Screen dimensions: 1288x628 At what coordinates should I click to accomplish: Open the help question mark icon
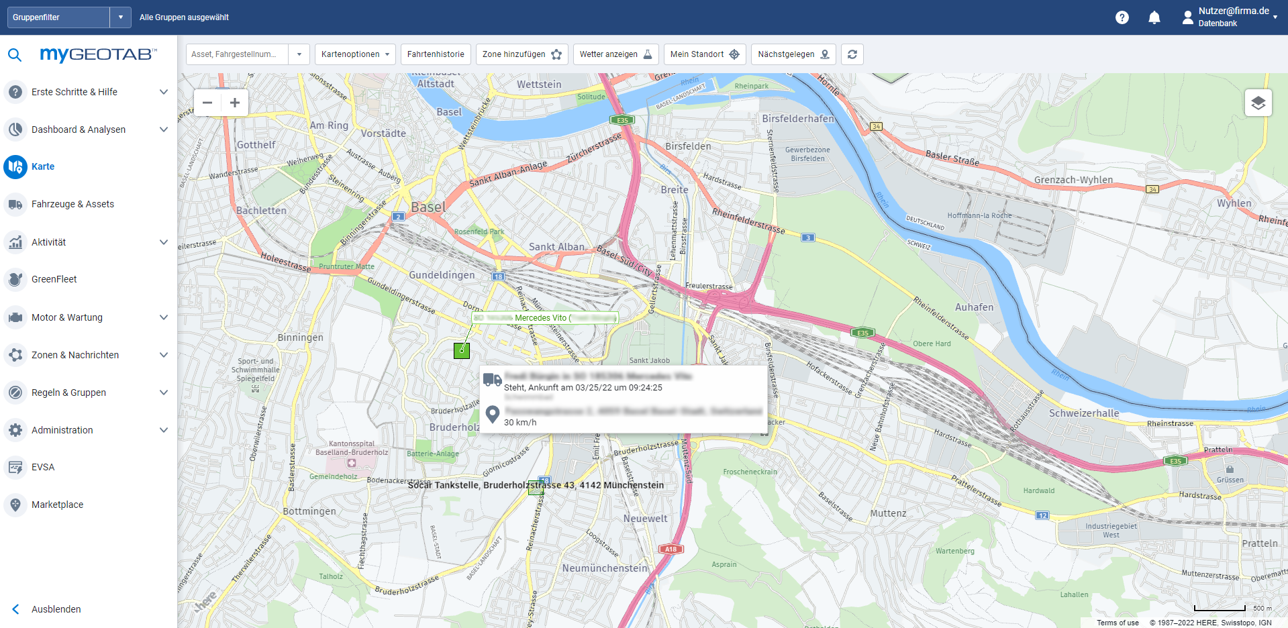pos(1122,17)
